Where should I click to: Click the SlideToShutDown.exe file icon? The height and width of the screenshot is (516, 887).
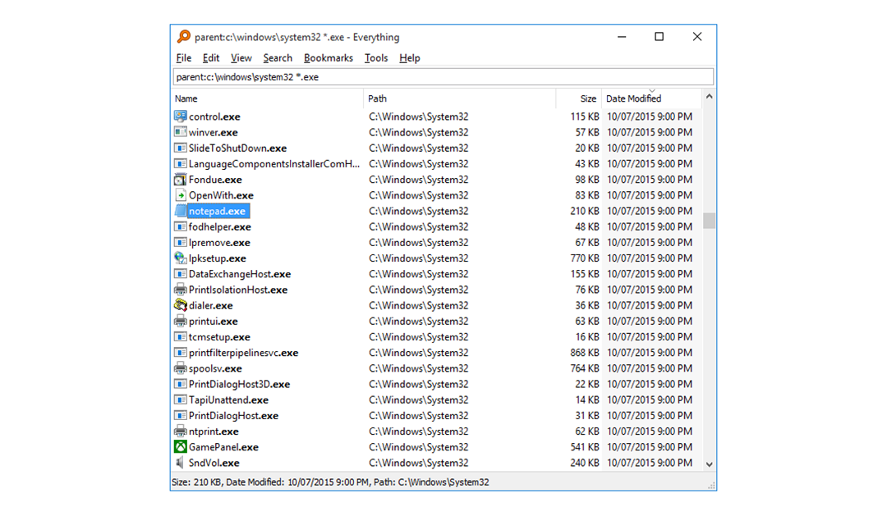click(x=180, y=148)
